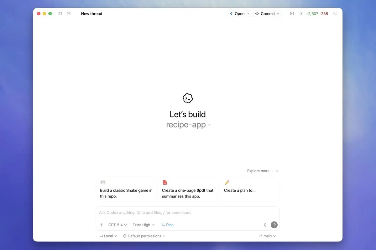The height and width of the screenshot is (250, 376).
Task: Click the terminal icon in the toolbar
Action: (292, 13)
